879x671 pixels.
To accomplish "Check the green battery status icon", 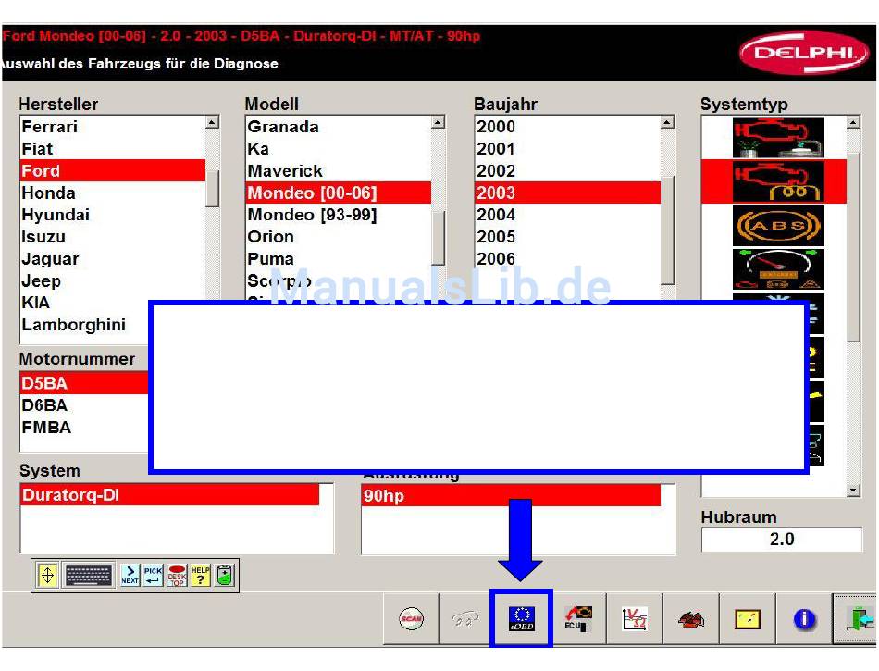I will [x=224, y=575].
